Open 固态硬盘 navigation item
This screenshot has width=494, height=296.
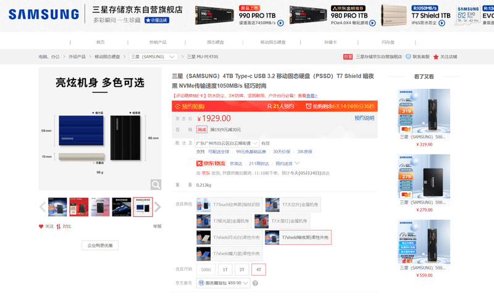tap(215, 42)
